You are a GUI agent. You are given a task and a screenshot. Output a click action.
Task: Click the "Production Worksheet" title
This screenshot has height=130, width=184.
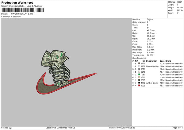[x=17, y=2]
